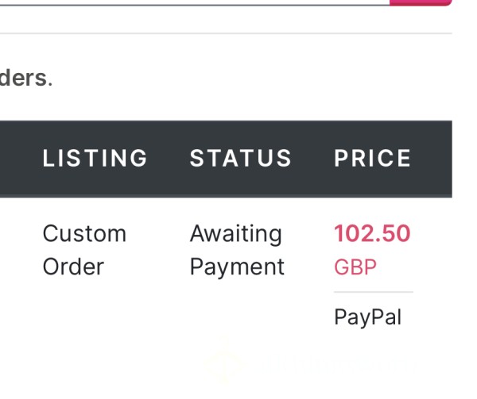Open the Custom Order listing

84,250
